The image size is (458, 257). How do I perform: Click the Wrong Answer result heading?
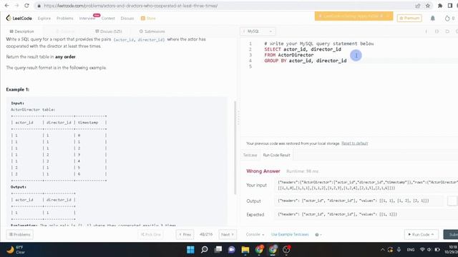tap(263, 171)
